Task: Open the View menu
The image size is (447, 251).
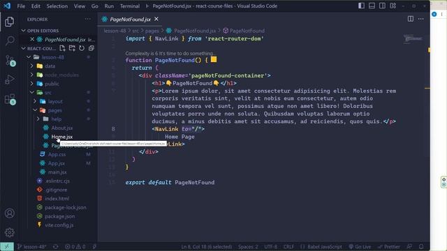Action: pyautogui.click(x=80, y=6)
